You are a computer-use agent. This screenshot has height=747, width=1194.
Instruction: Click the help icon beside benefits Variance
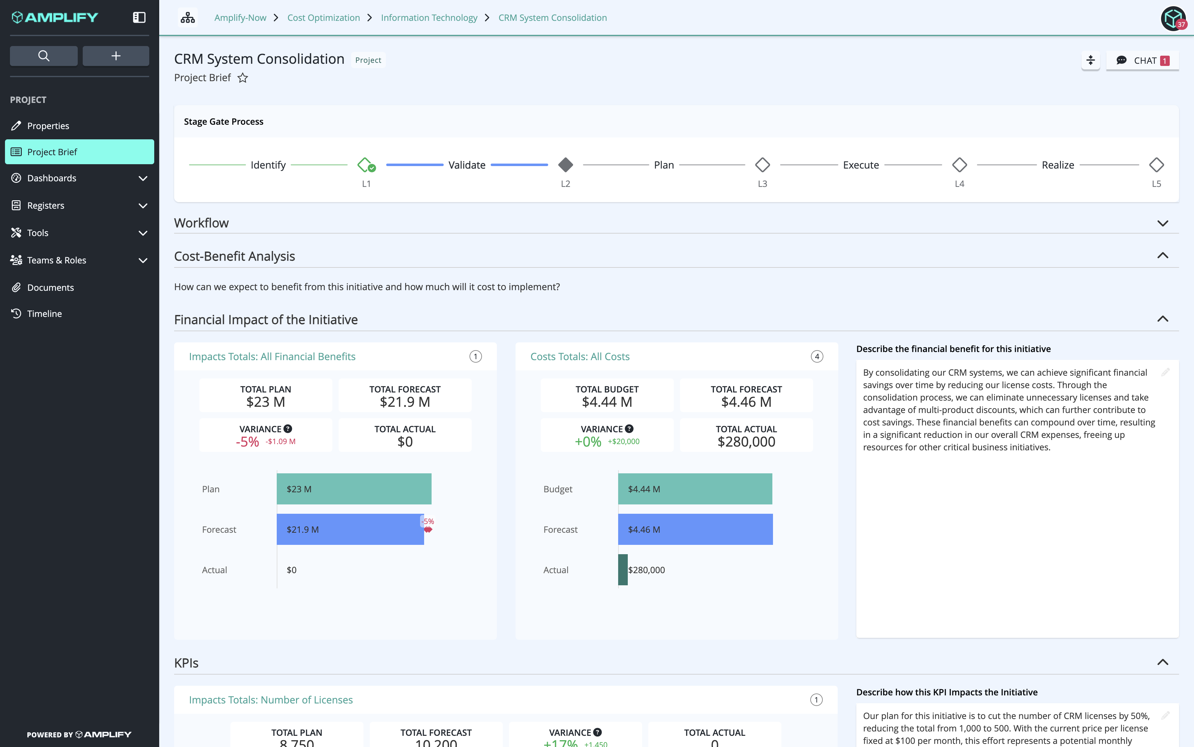tap(288, 429)
